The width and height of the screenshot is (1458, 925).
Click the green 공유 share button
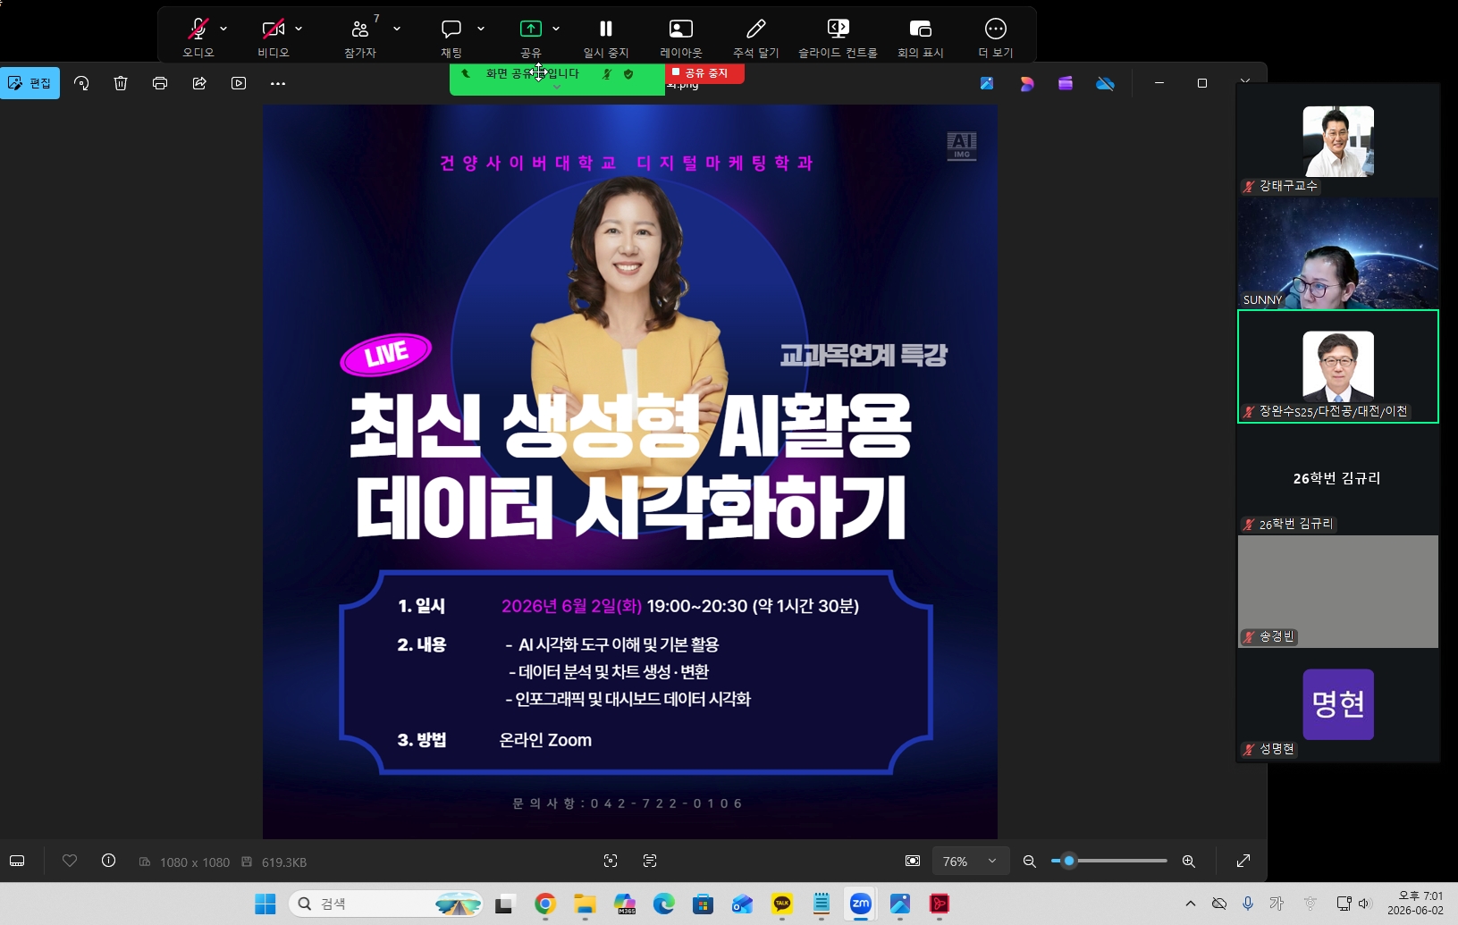[531, 37]
